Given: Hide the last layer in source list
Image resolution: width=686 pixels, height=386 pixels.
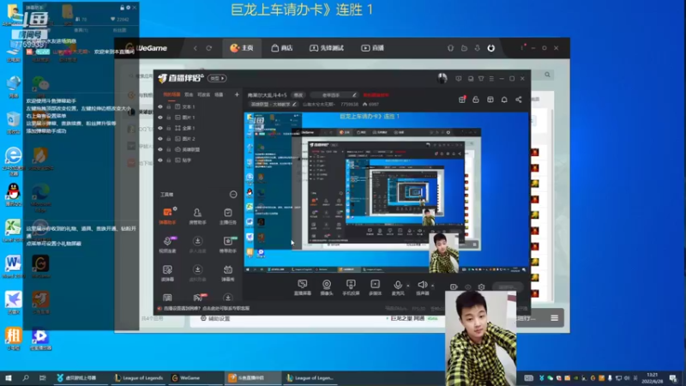Looking at the screenshot, I should (160, 160).
